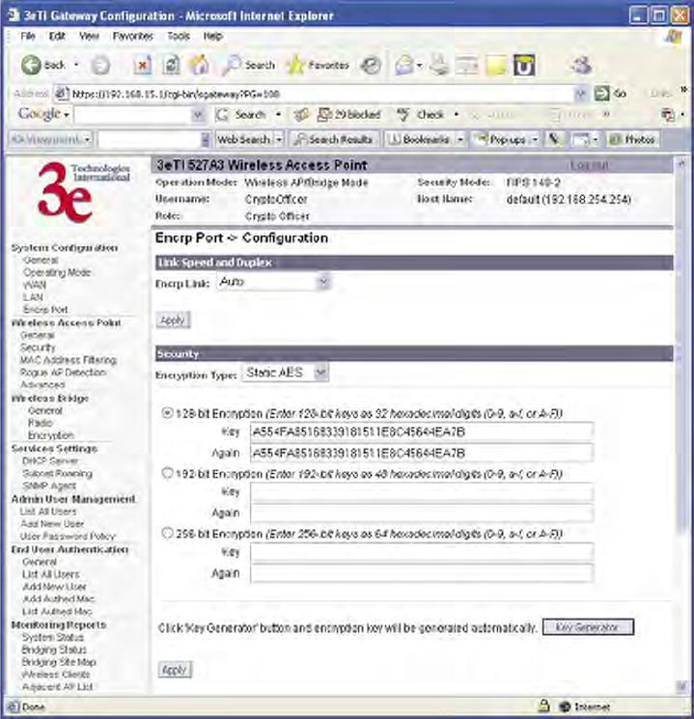Select the 128 bit Encryption radio button
Image resolution: width=694 pixels, height=719 pixels.
167,413
